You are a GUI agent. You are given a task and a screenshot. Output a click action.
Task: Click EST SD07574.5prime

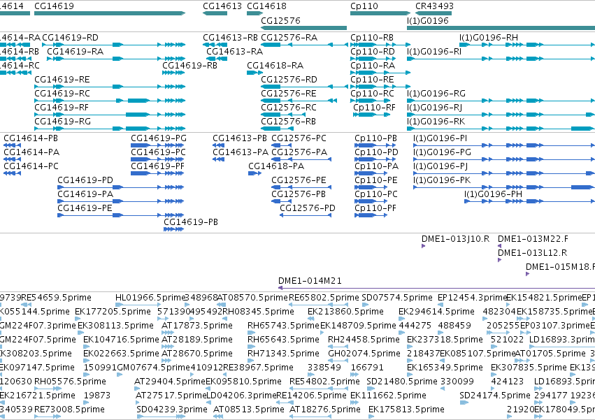365,305
